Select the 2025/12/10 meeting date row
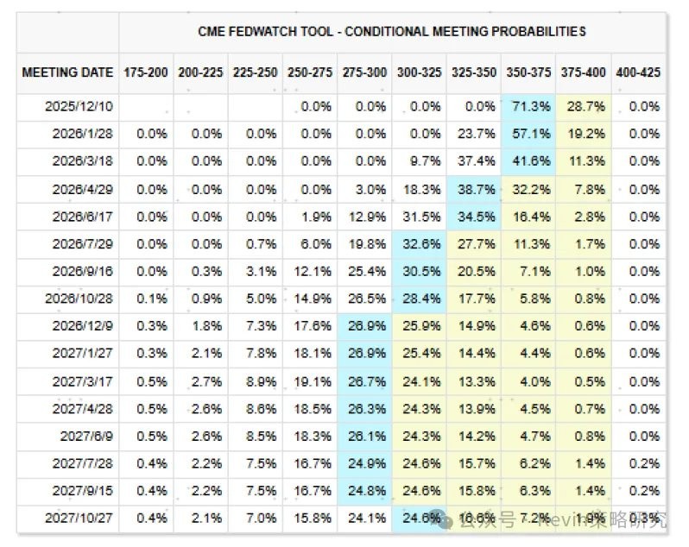 (79, 107)
